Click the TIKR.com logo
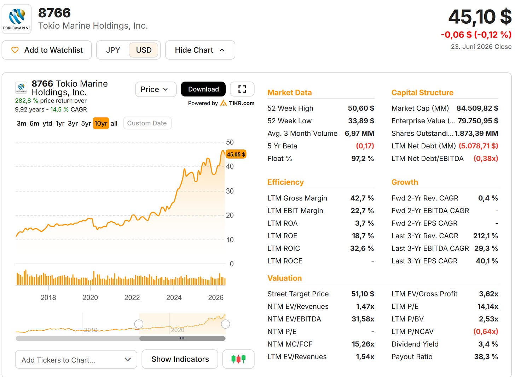The width and height of the screenshot is (515, 377). 237,103
